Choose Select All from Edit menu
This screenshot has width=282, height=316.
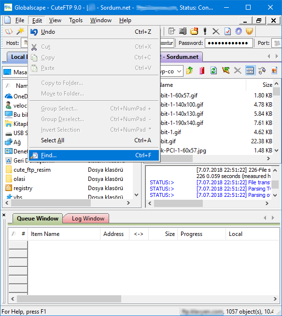tap(94, 140)
